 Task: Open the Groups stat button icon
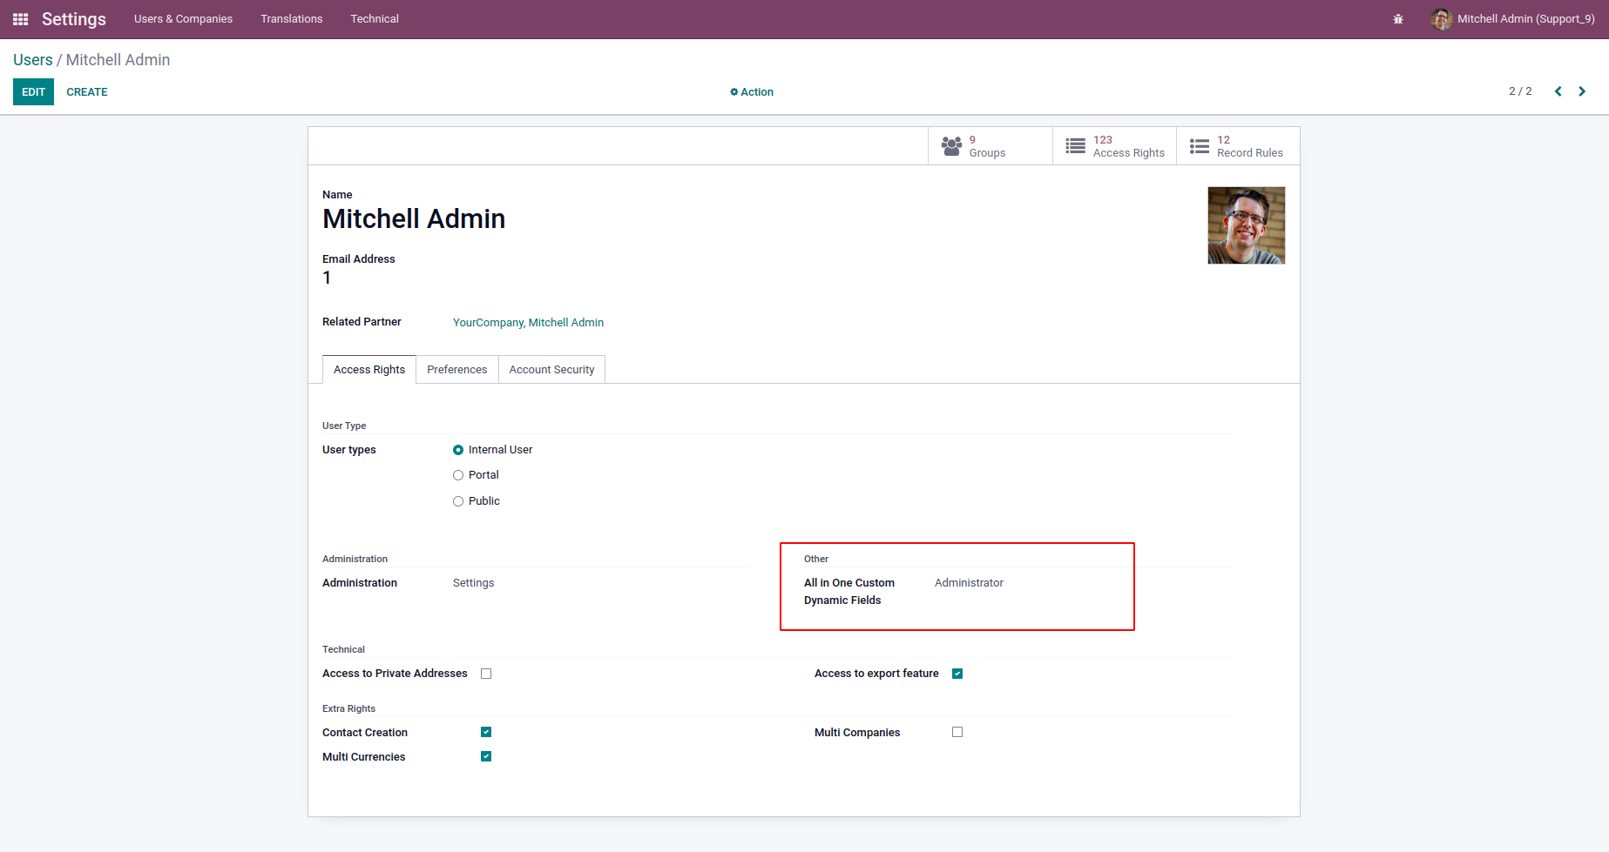click(951, 146)
